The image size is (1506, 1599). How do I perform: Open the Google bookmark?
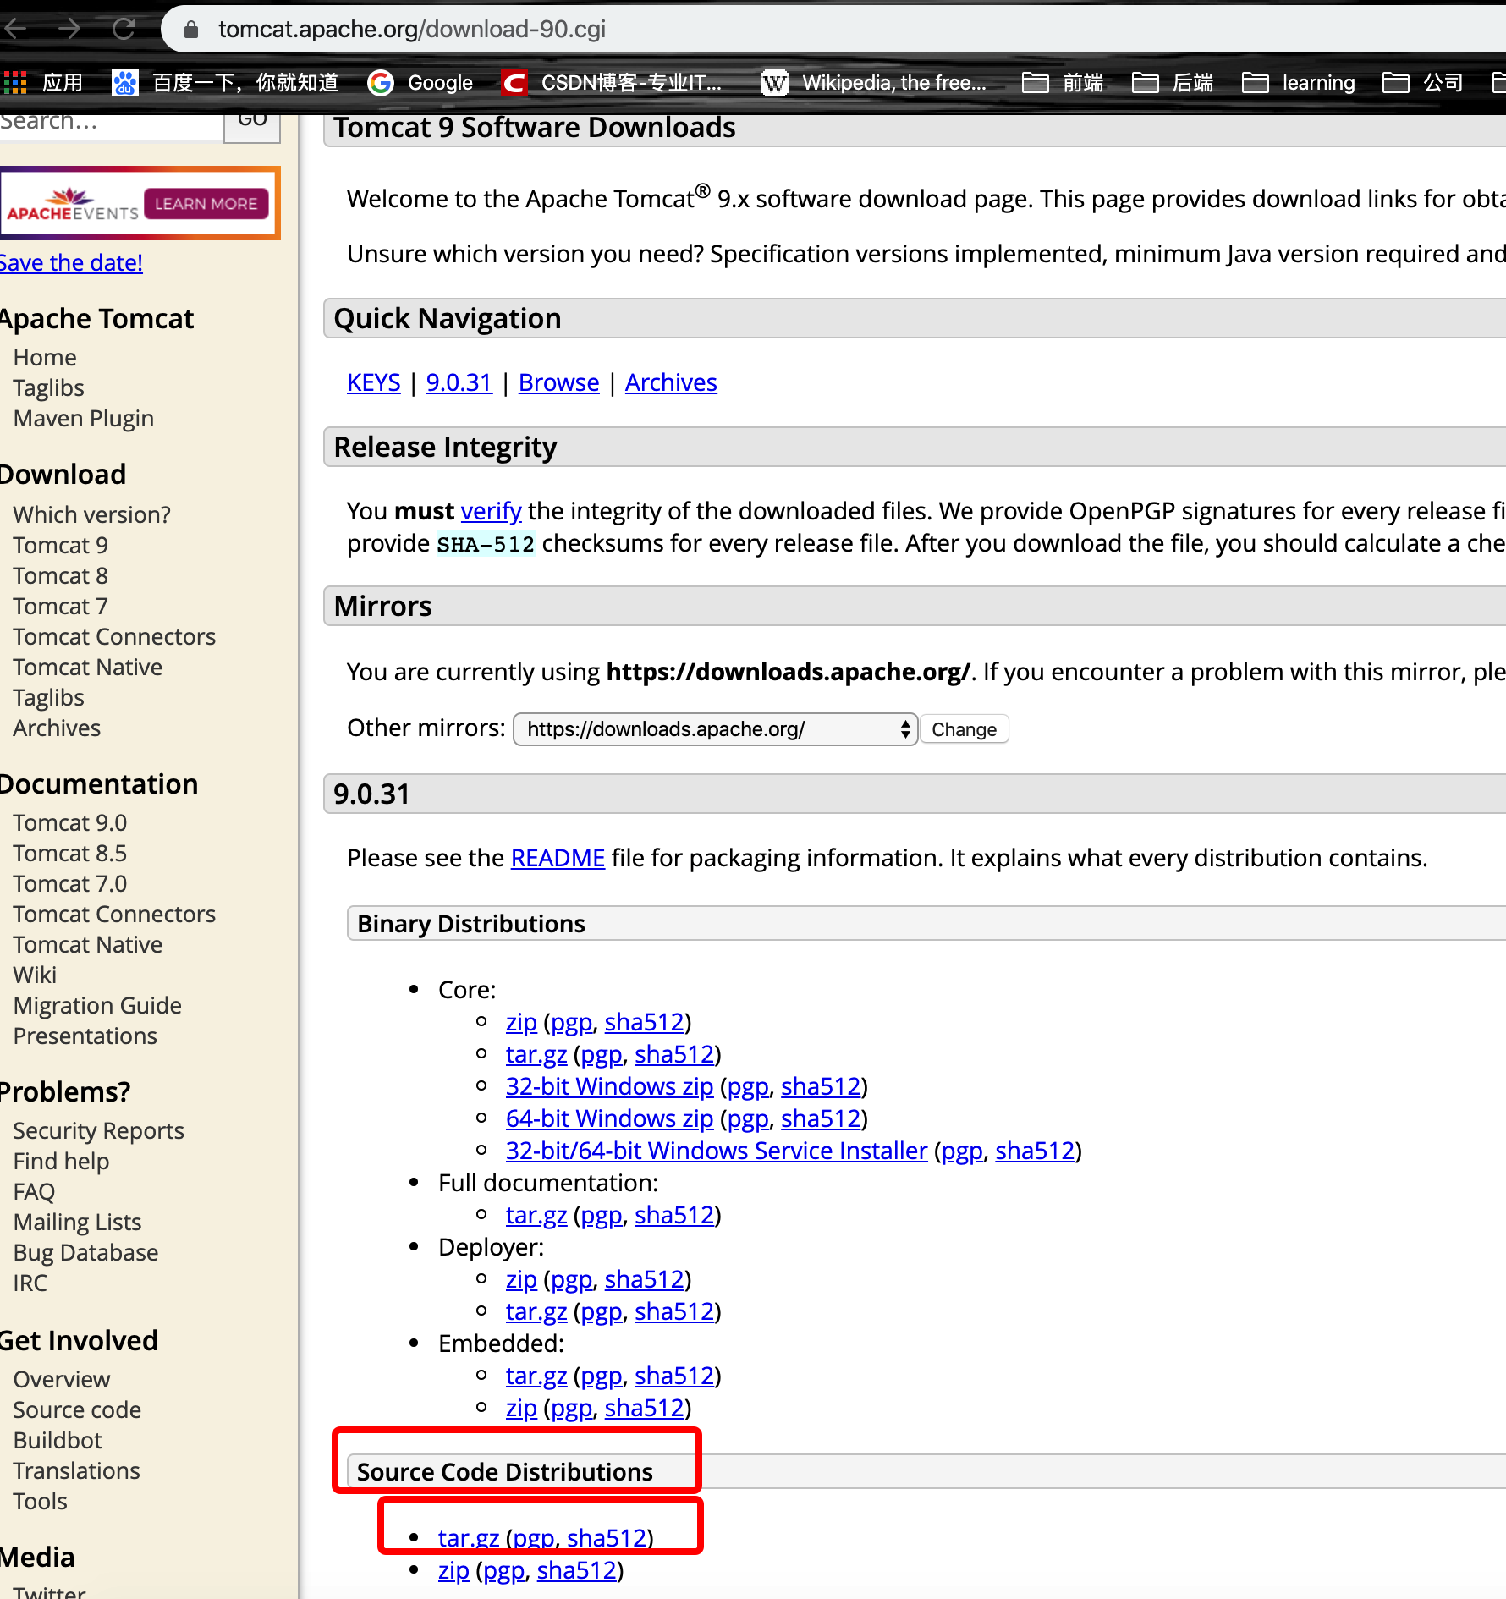coord(420,82)
